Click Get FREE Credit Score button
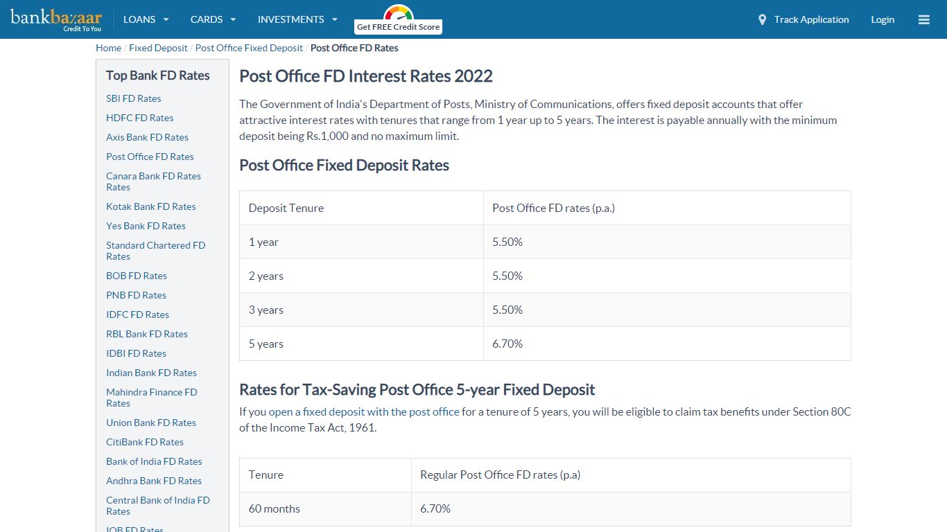The image size is (947, 532). click(399, 27)
